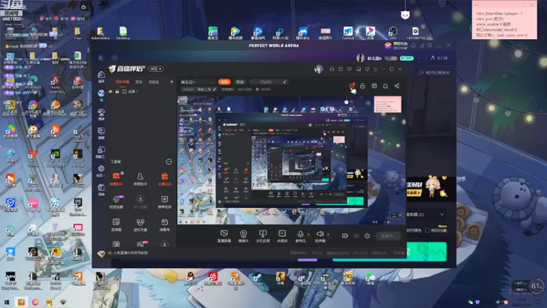Image resolution: width=547 pixels, height=308 pixels.
Task: Edit the CSGO category field
Action: [269, 81]
